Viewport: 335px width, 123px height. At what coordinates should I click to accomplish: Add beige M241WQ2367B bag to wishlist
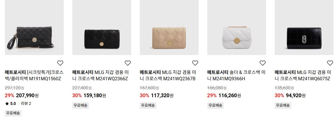(x=195, y=63)
